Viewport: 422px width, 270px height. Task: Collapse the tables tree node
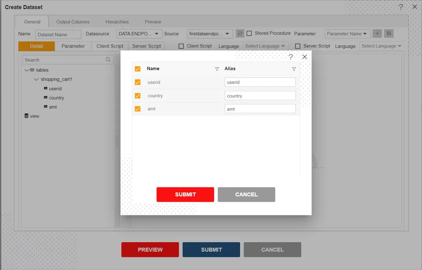[27, 70]
